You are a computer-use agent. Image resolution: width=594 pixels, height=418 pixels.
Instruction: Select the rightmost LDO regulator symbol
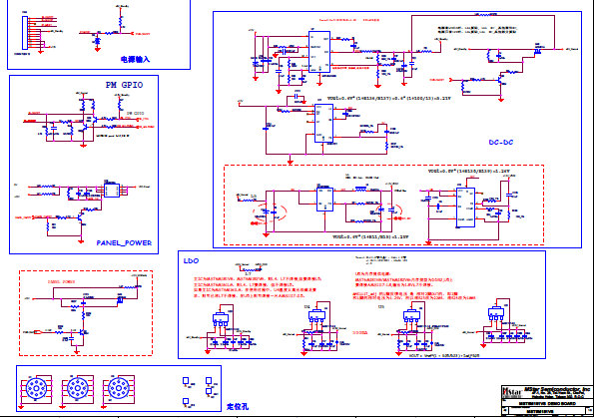point(495,312)
